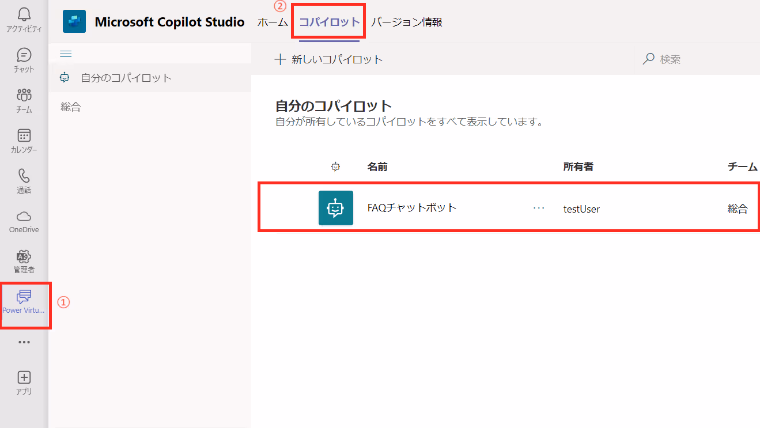Click the Microsoft Copilot Studio logo
The image size is (760, 428).
[x=74, y=22]
